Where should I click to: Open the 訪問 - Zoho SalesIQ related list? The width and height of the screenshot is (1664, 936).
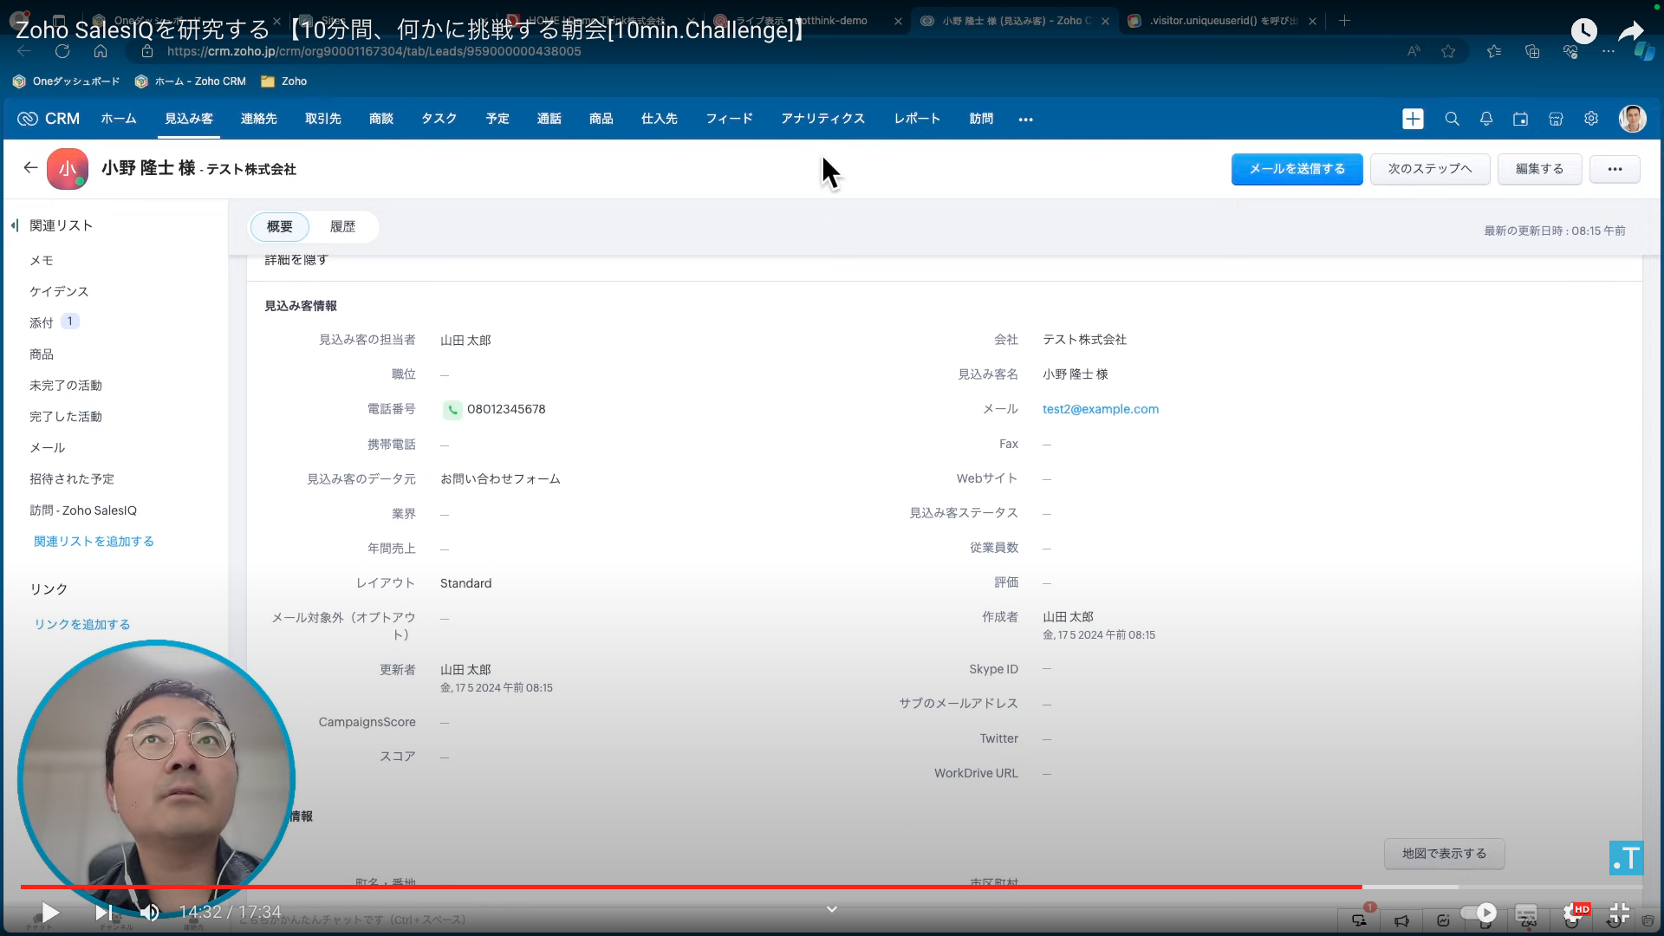pyautogui.click(x=83, y=510)
